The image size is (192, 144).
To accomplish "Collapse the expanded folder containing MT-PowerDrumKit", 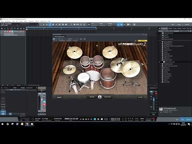I will click(161, 60).
